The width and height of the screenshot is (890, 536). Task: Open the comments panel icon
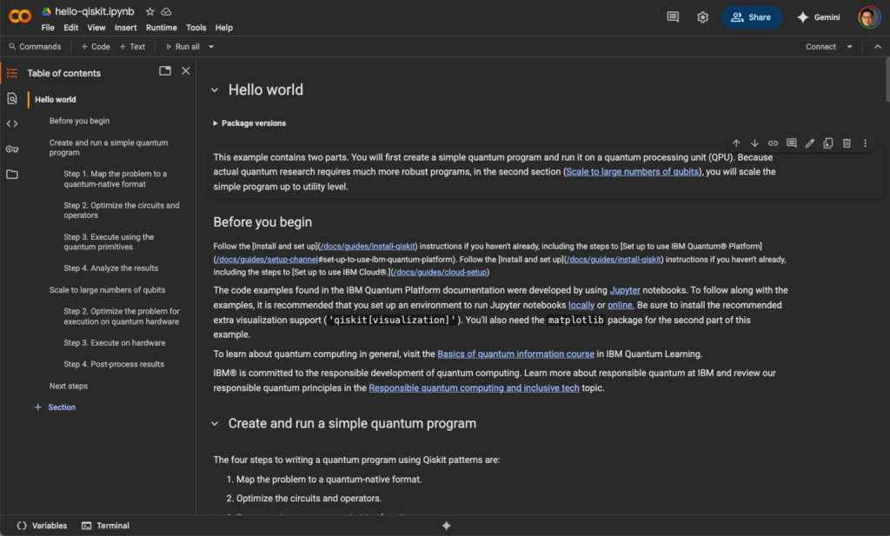(673, 17)
